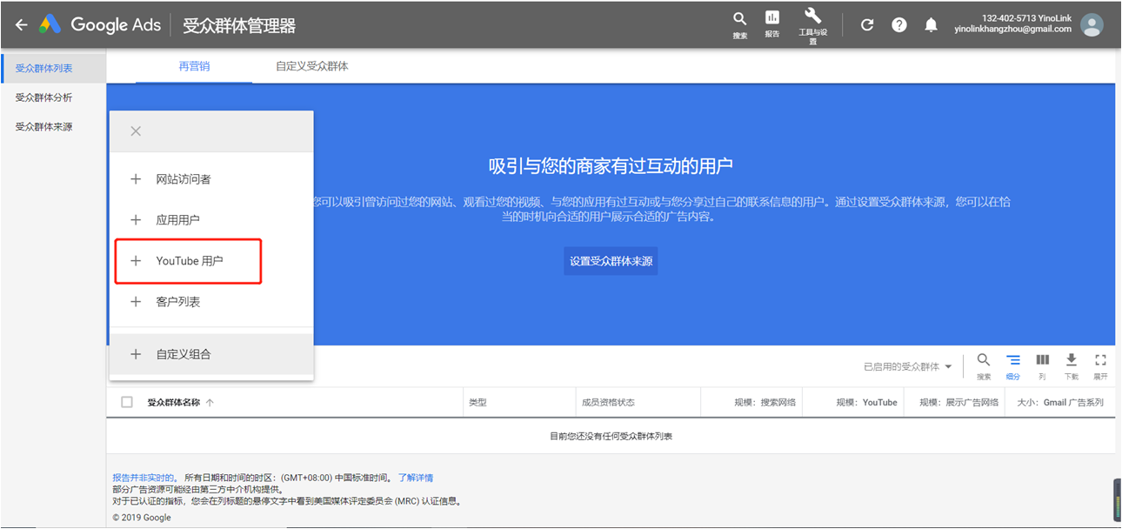Select YouTube 用户 from the popup menu

[189, 261]
